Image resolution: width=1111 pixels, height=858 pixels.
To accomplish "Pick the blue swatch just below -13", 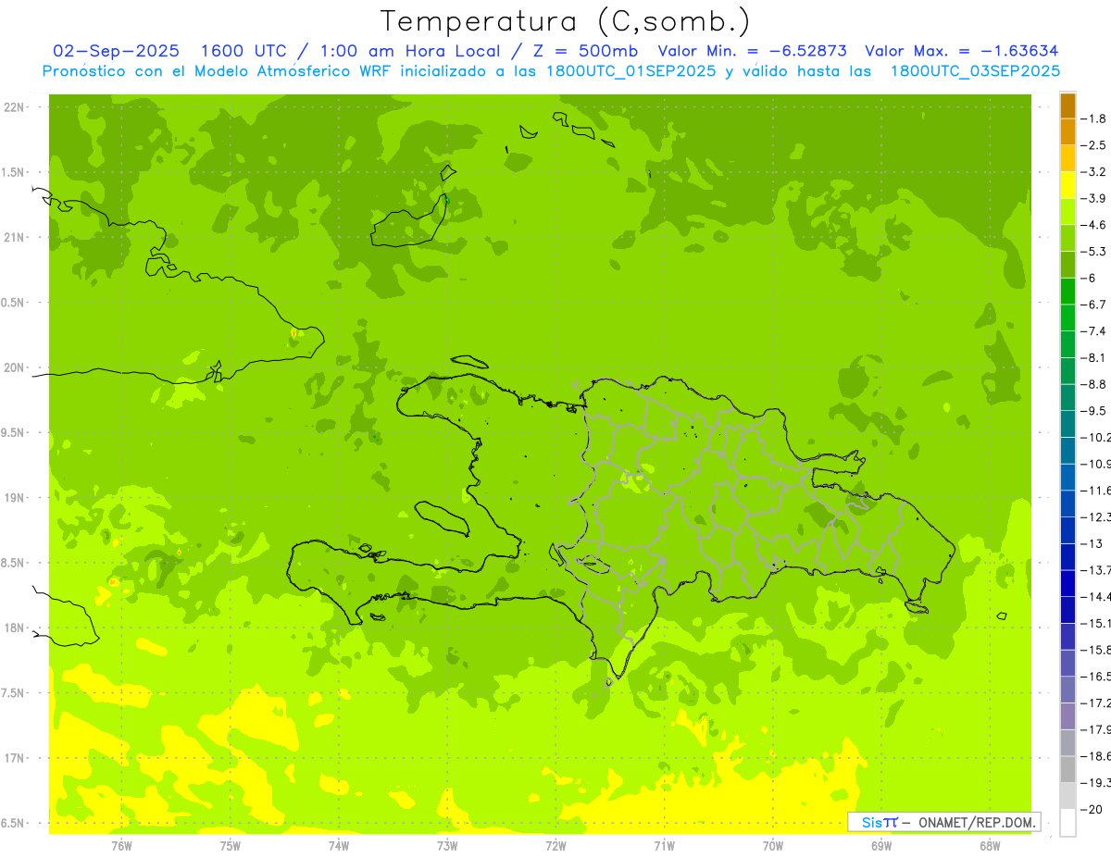I will tap(1067, 556).
